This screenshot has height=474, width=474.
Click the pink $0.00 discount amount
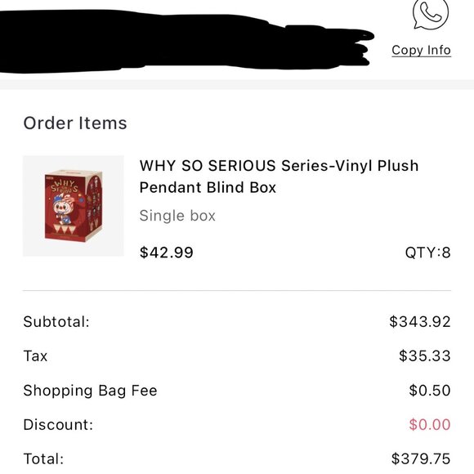pyautogui.click(x=430, y=425)
